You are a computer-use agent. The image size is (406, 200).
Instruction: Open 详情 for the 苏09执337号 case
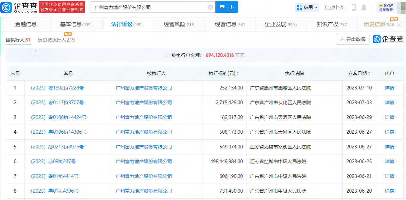[389, 161]
